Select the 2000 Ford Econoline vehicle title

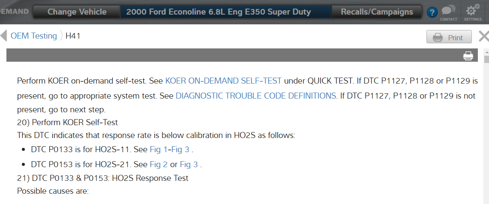[x=219, y=12]
